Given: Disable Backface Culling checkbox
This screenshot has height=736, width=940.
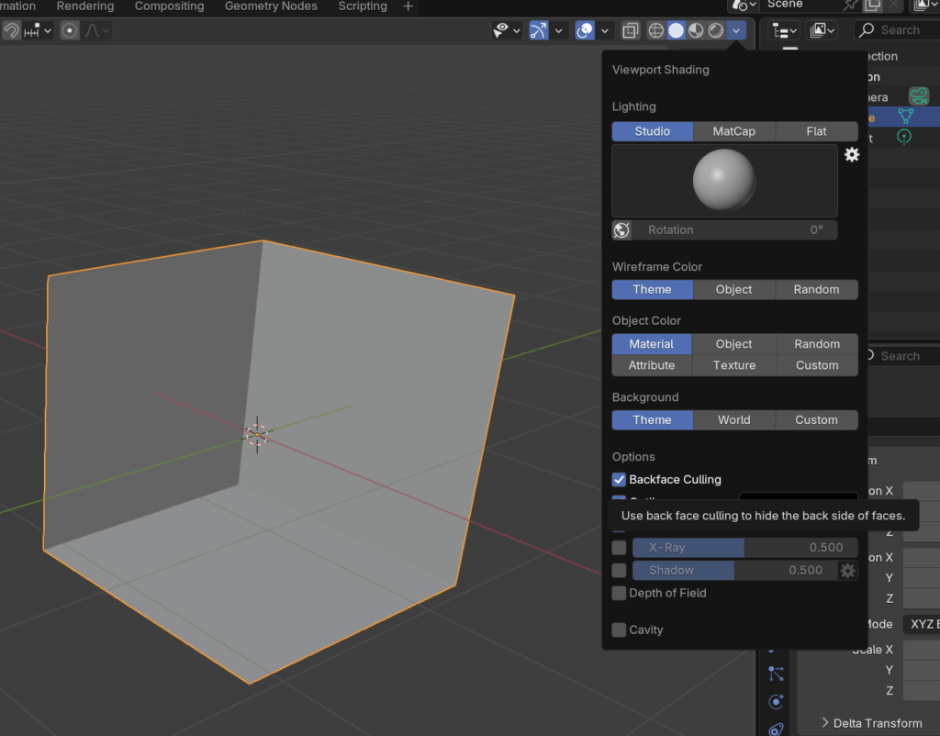Looking at the screenshot, I should pyautogui.click(x=620, y=479).
